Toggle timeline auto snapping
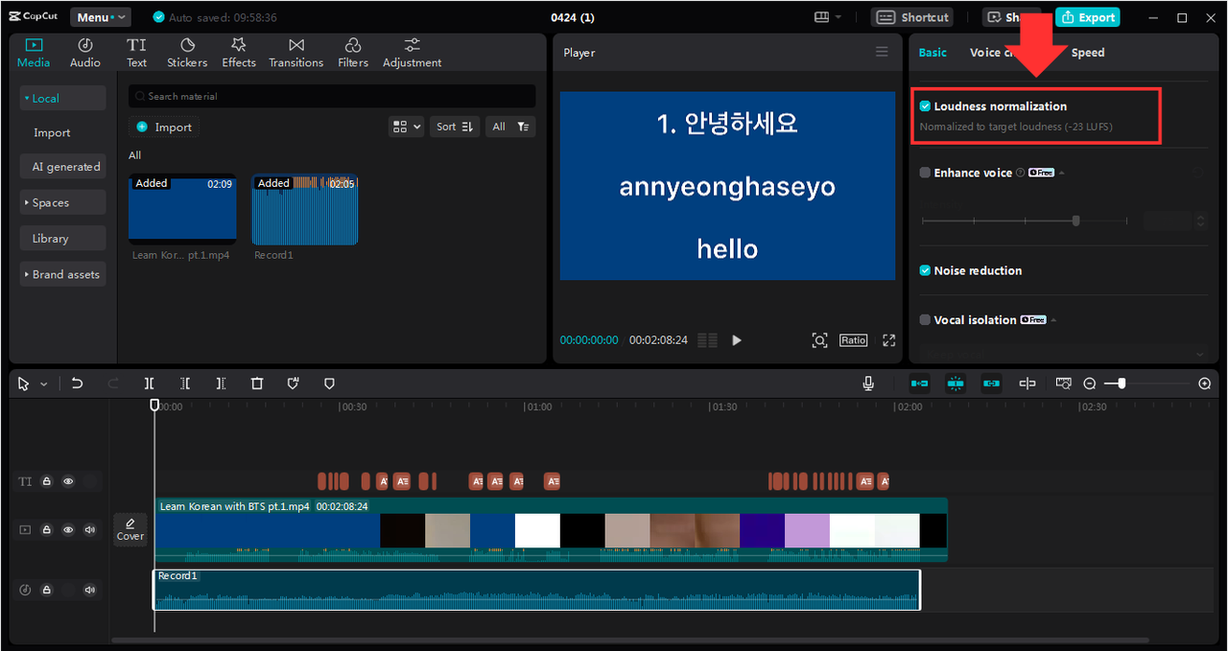The image size is (1228, 651). [x=956, y=384]
